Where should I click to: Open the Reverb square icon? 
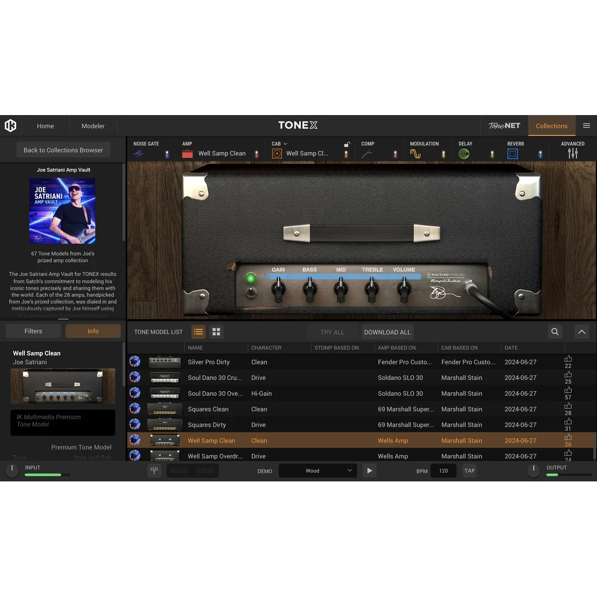click(512, 154)
